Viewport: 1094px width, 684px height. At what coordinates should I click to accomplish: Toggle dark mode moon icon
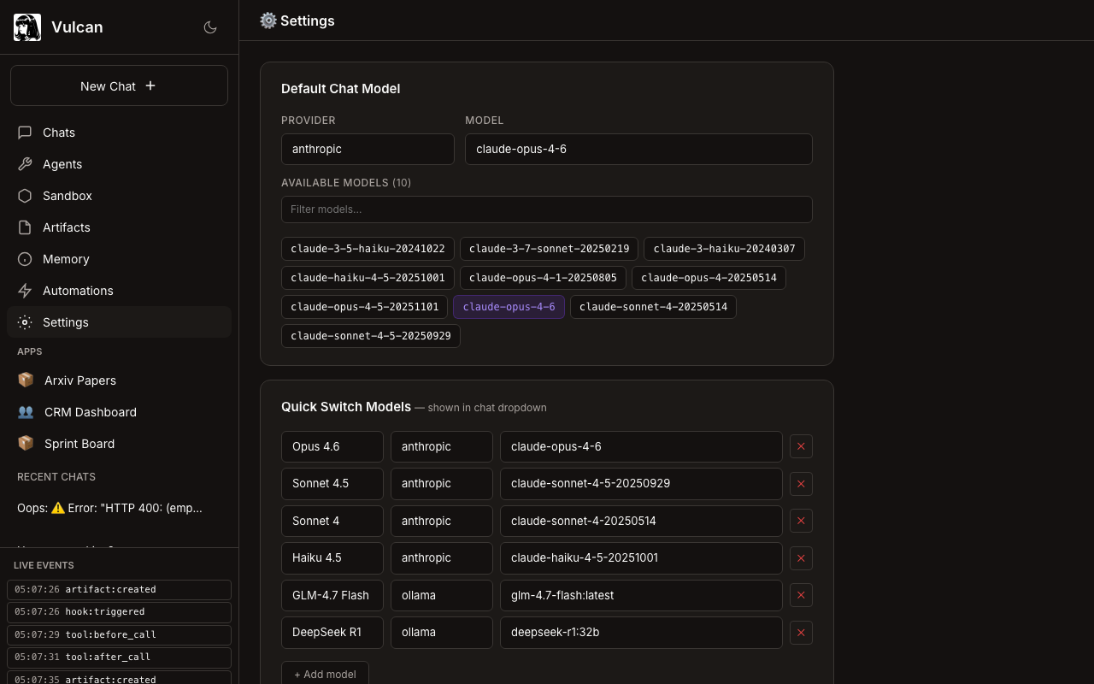pos(210,27)
